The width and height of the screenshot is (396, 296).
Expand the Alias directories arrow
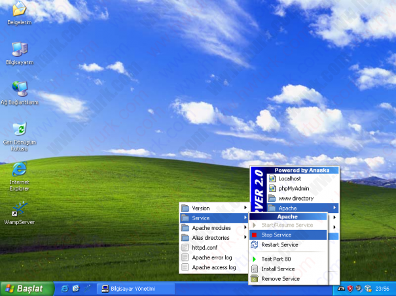245,237
